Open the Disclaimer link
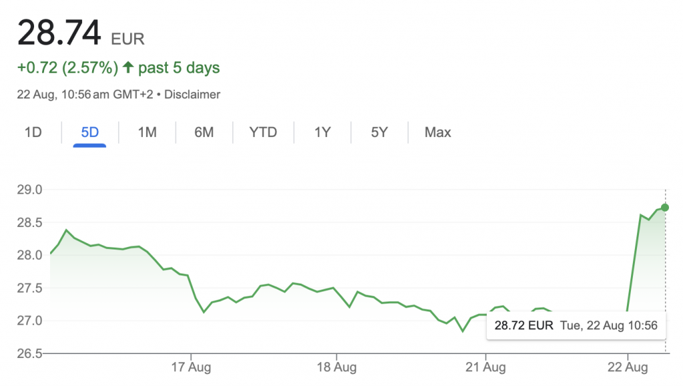Screen dimensions: 683x386 pyautogui.click(x=192, y=95)
